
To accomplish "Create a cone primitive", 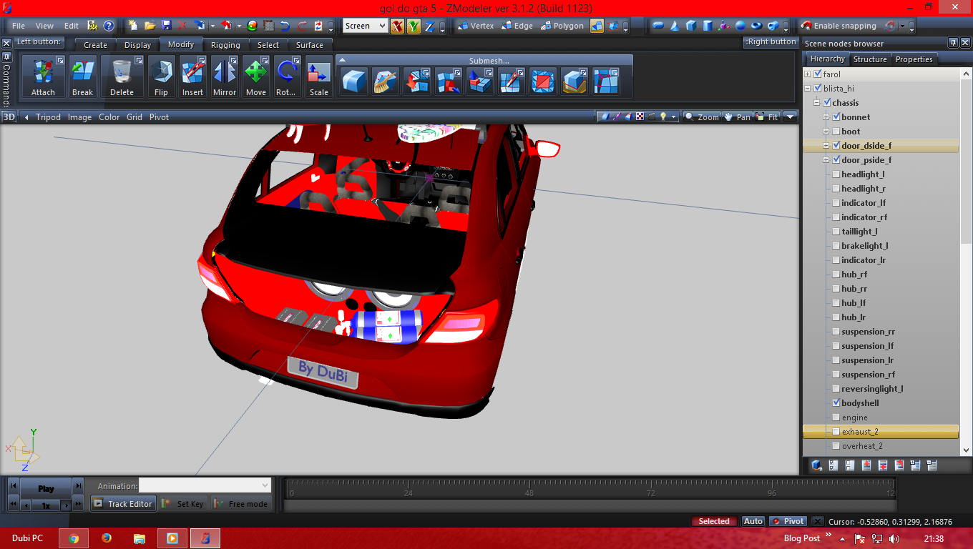I will [675, 26].
